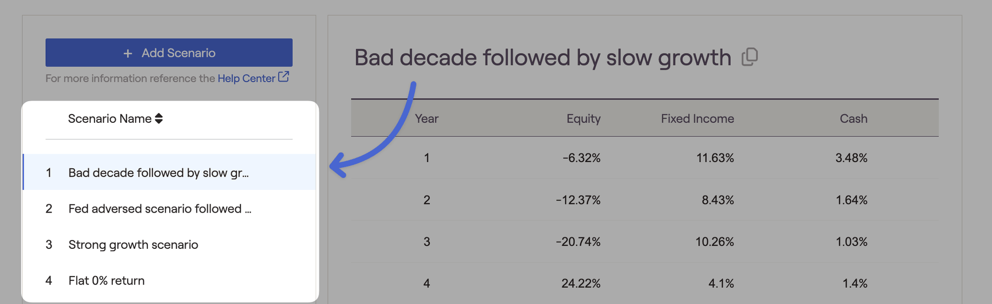This screenshot has height=304, width=992.
Task: Select the Flat 0% return scenario
Action: (169, 281)
